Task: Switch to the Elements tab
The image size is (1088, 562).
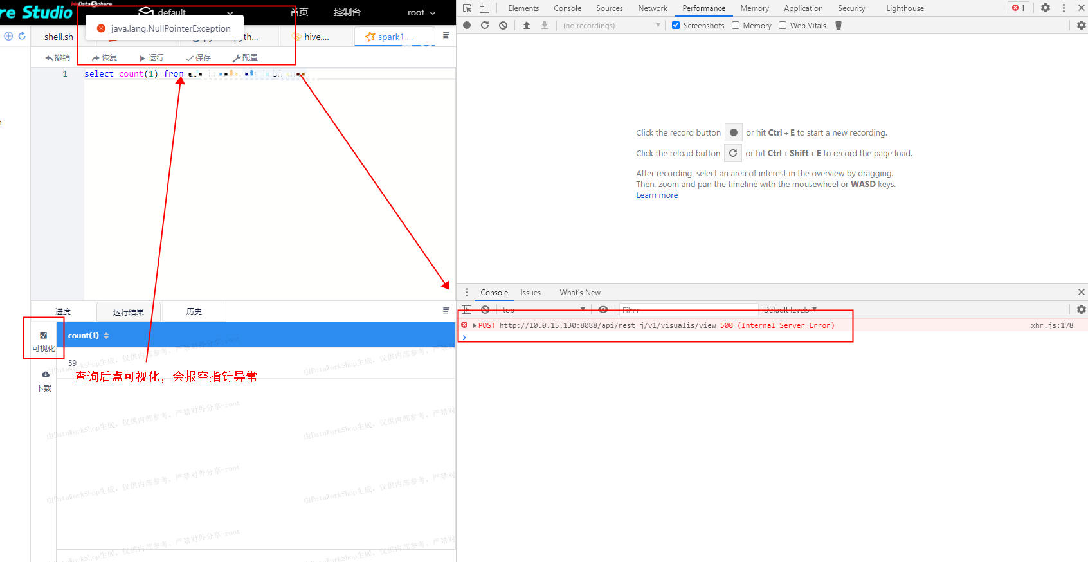Action: click(x=523, y=8)
